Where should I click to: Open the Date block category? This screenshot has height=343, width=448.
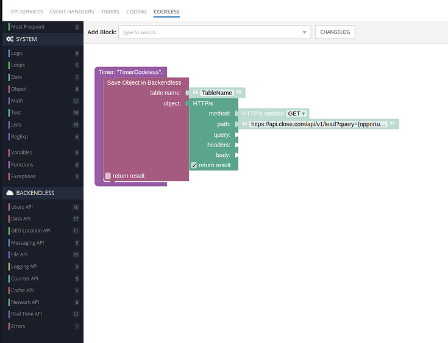pos(43,77)
